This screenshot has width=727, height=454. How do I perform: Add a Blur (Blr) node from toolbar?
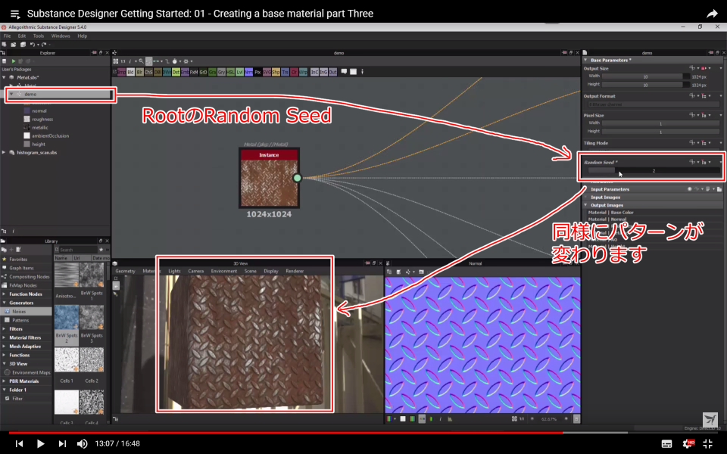(139, 72)
